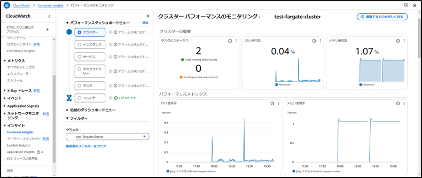Image resolution: width=422 pixels, height=178 pixels.
Task: Click sidebar vertical scrollbar
Action: pyautogui.click(x=54, y=118)
